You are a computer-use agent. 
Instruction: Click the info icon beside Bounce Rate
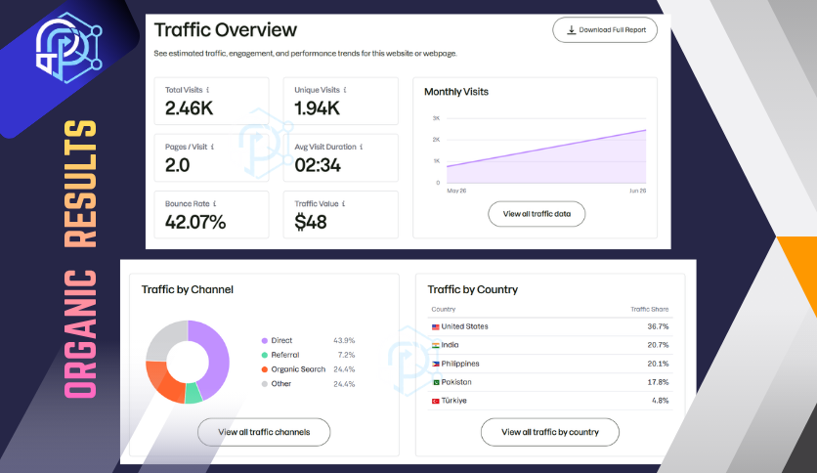click(214, 203)
